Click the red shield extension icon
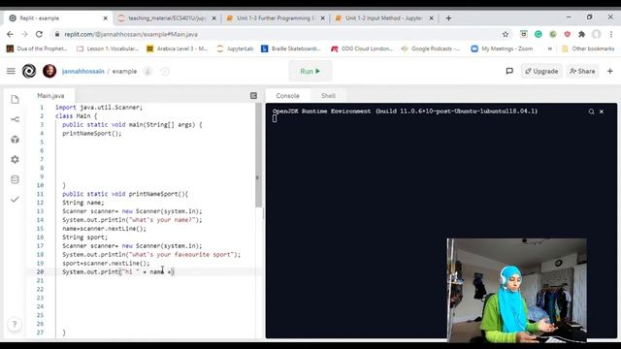 coord(567,35)
